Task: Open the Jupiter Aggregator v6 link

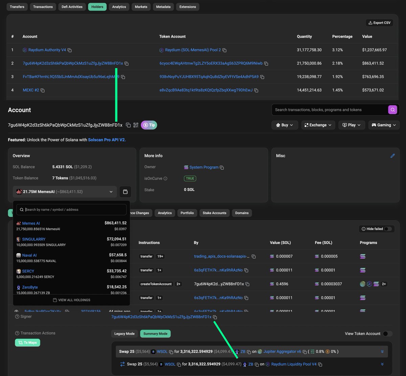Action: tap(282, 352)
